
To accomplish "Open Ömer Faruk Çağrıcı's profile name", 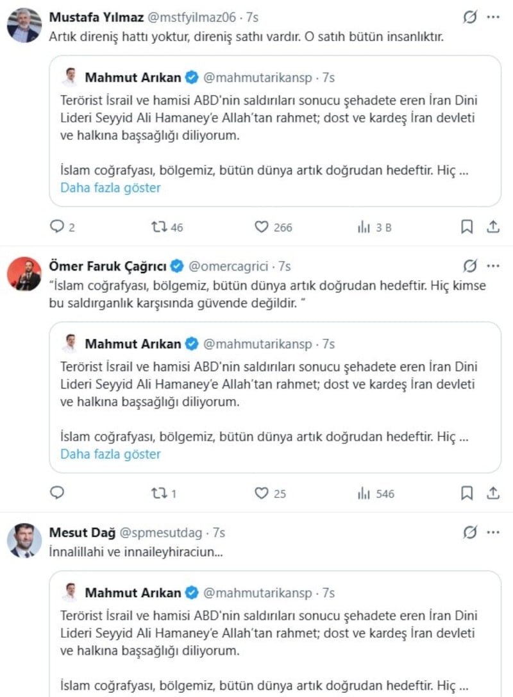I will pyautogui.click(x=107, y=266).
